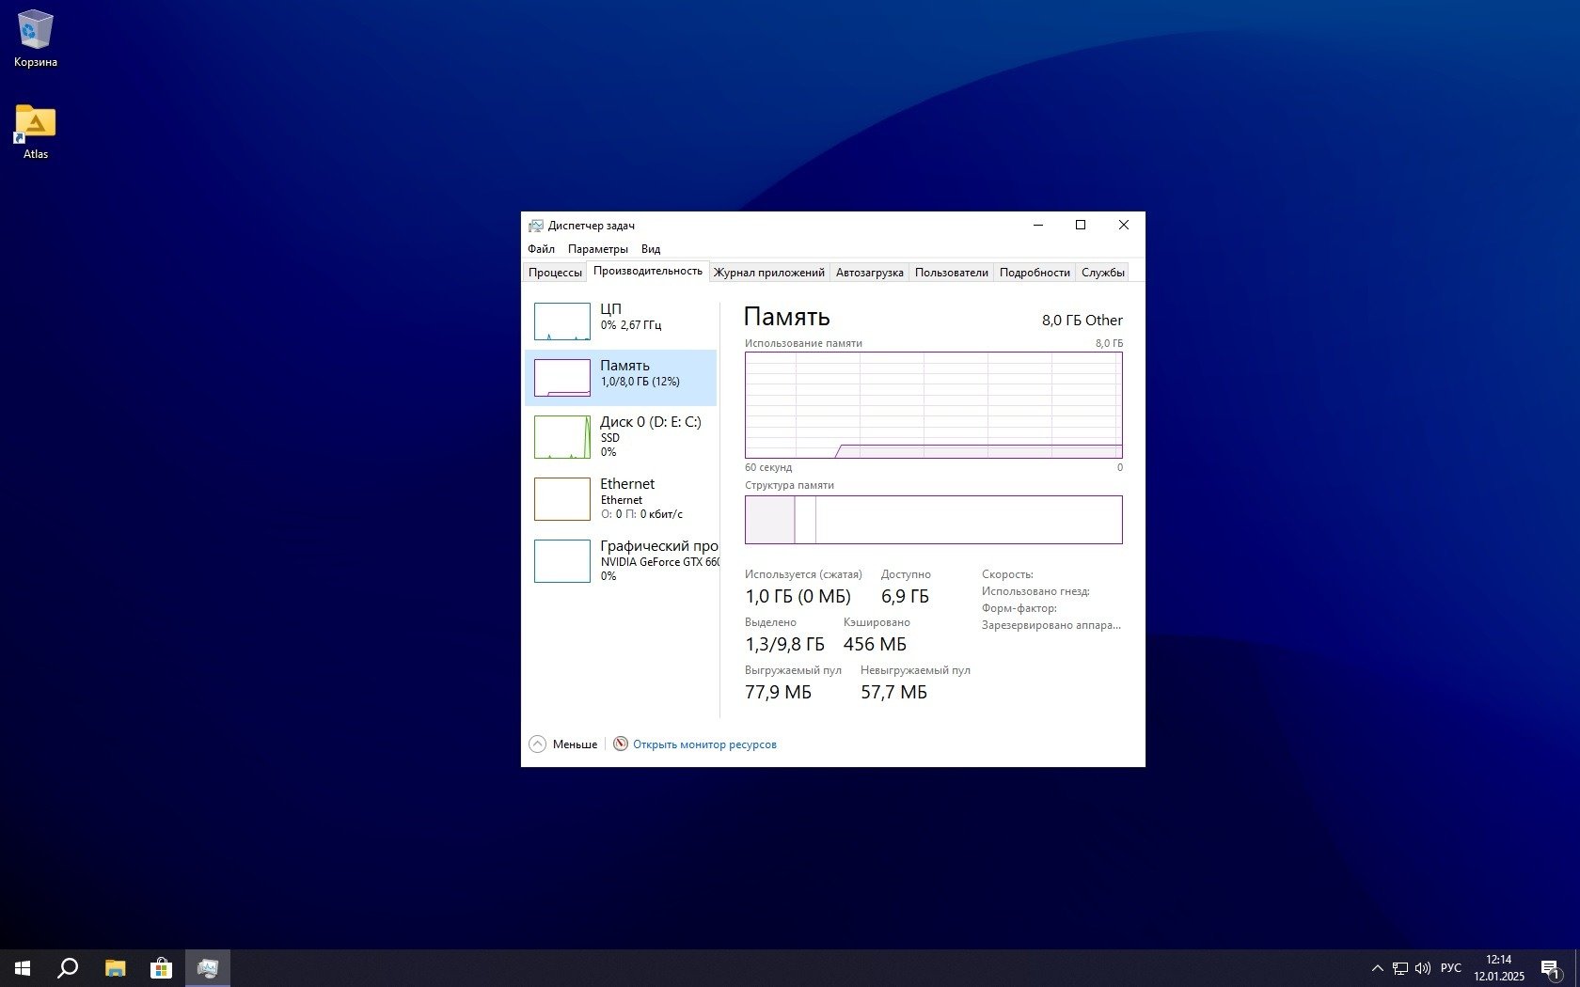Launch File Explorer from taskbar
The height and width of the screenshot is (987, 1580).
point(115,967)
